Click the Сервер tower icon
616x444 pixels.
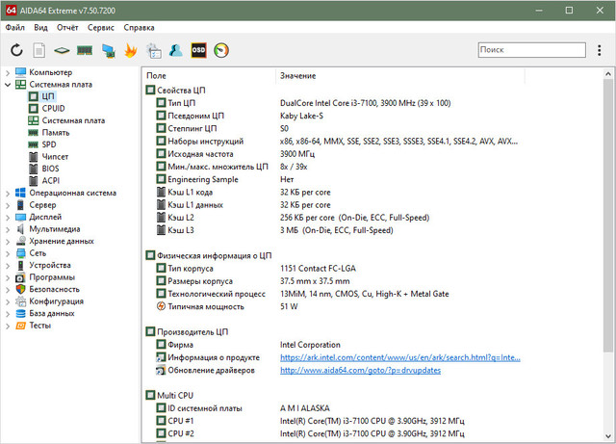(x=20, y=205)
